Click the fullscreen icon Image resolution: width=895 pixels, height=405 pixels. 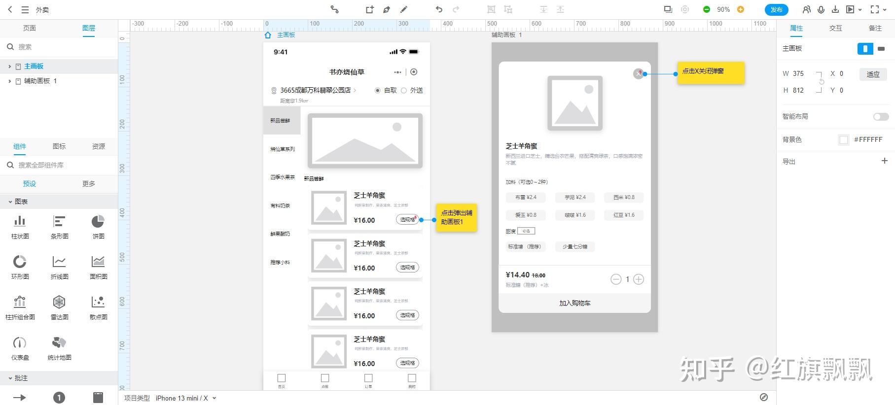pos(875,9)
